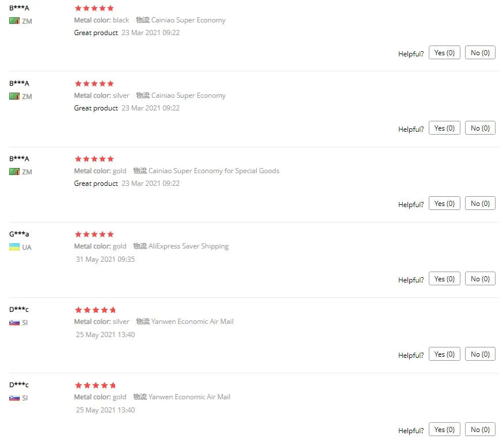
Task: Click the username G***a
Action: point(19,234)
